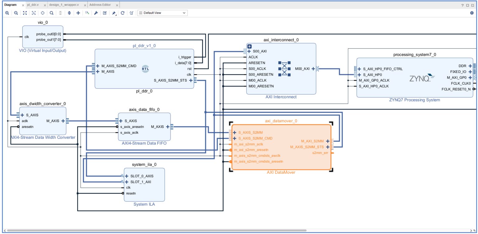Click the horizontal scrollbar at the bottom
Viewport: 478px width, 234px height.
click(x=156, y=231)
